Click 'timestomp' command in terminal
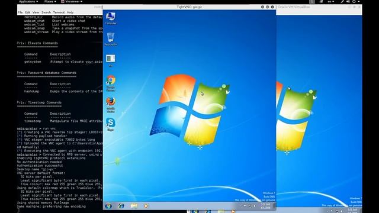The height and width of the screenshot is (213, 379). click(33, 121)
